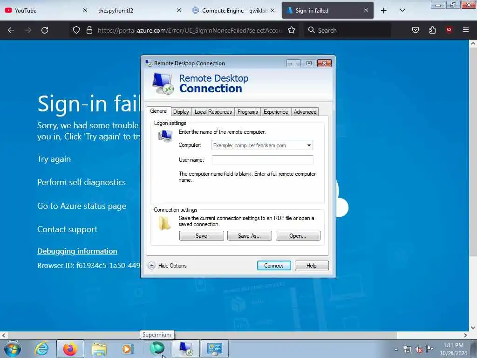Click Perform self diagnostics link
477x358 pixels.
[x=81, y=182]
